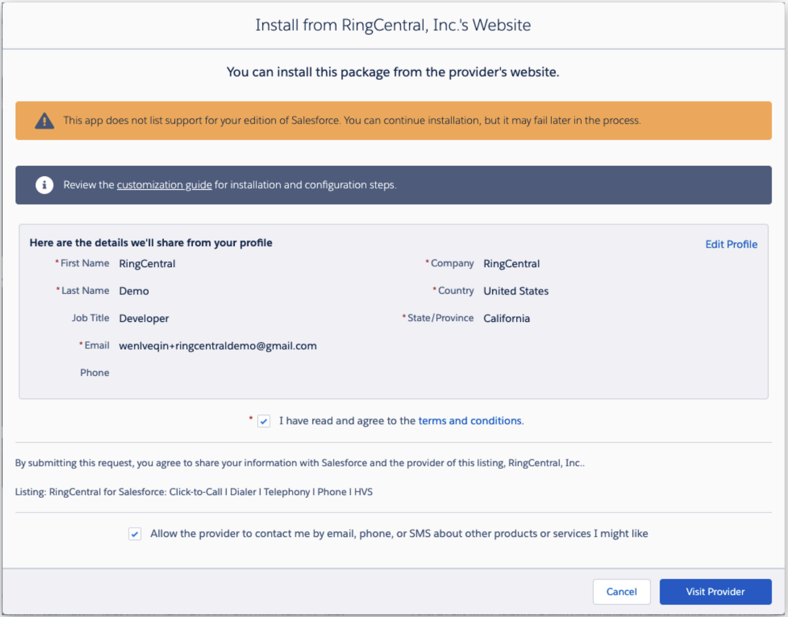Click the warning triangle icon in orange banner
Screen dimensions: 788x617
pos(44,121)
